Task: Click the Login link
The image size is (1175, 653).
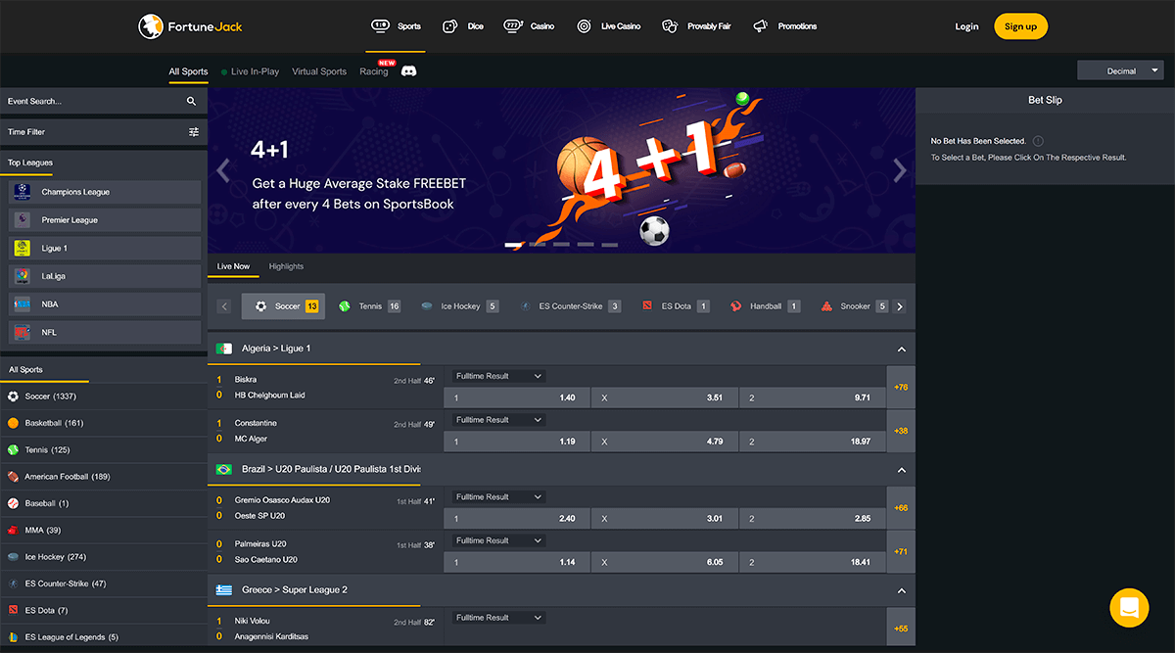Action: (x=966, y=26)
